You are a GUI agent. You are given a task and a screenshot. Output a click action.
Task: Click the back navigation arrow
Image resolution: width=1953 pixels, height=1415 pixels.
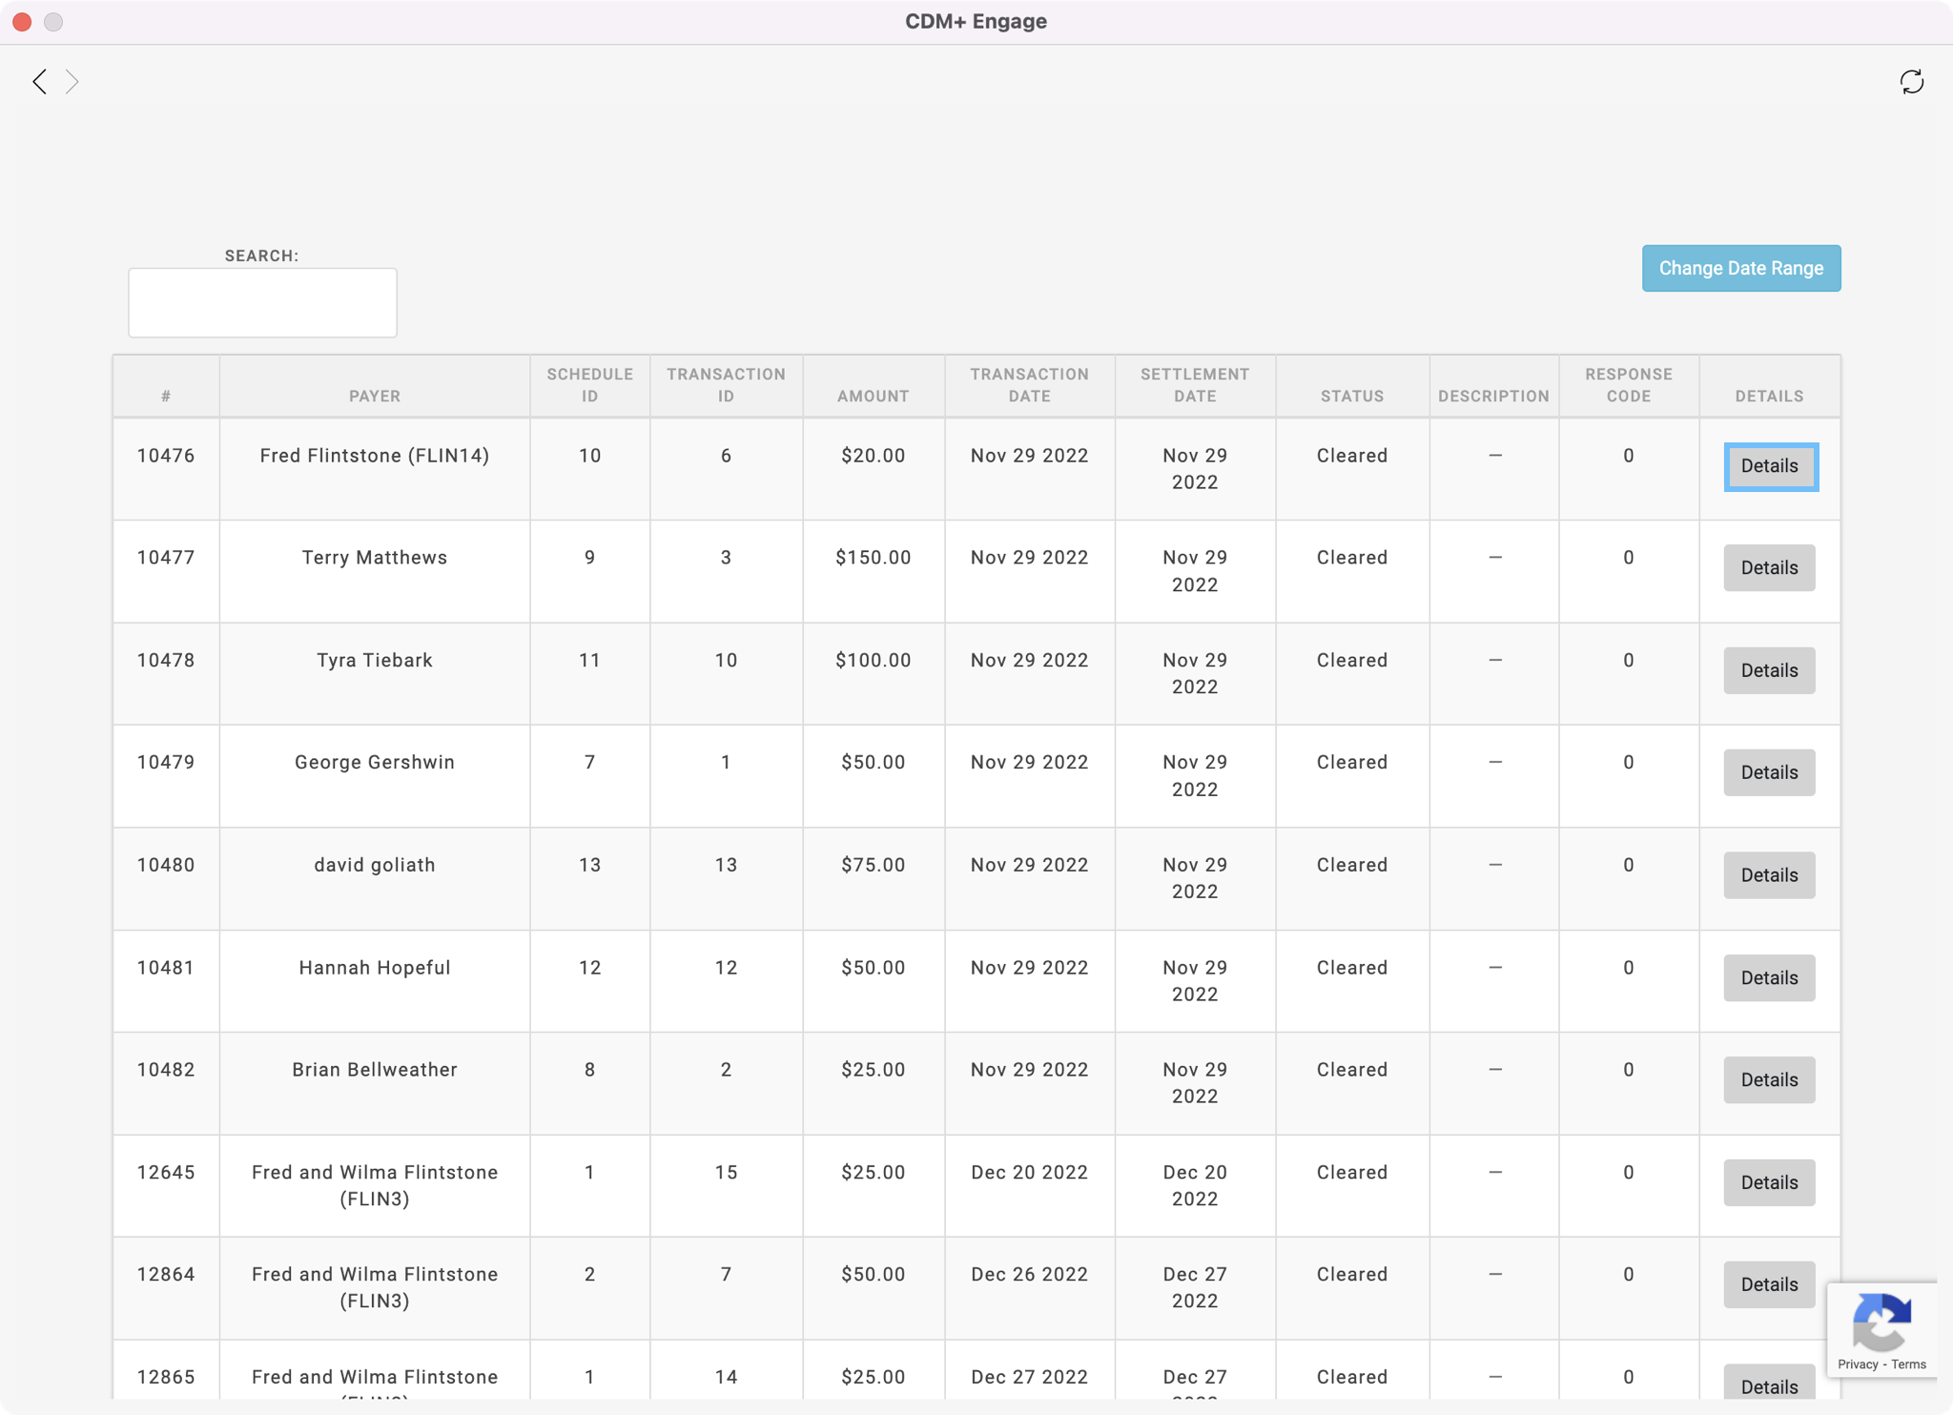tap(39, 82)
